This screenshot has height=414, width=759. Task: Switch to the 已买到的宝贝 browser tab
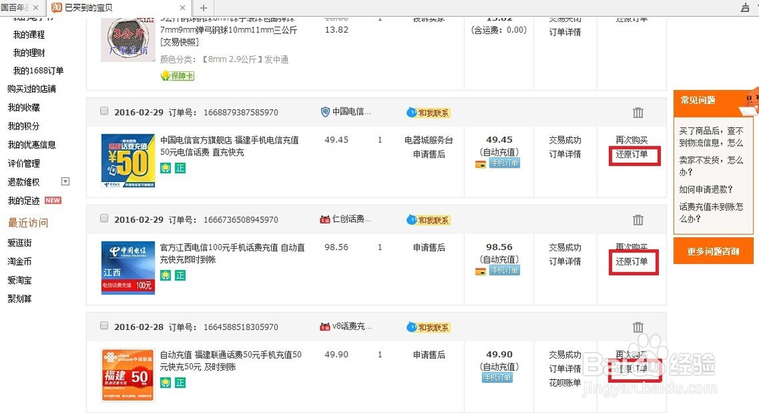pyautogui.click(x=118, y=8)
